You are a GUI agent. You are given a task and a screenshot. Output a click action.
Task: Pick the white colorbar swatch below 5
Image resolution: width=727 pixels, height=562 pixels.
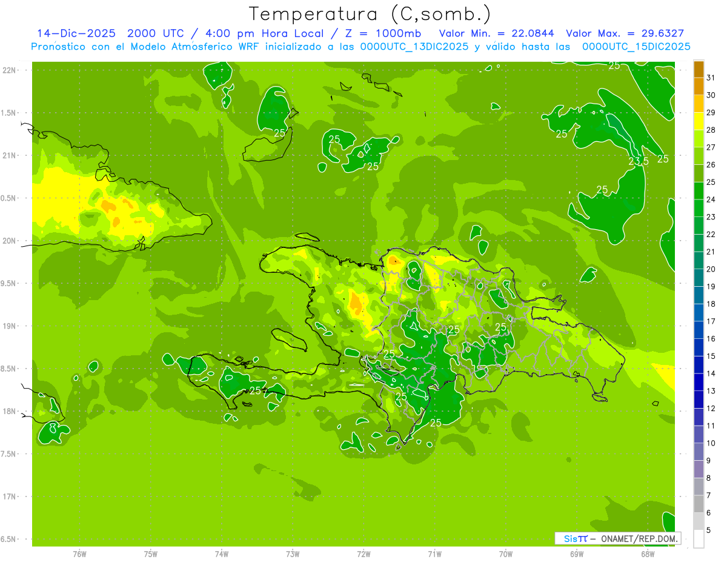click(x=699, y=538)
